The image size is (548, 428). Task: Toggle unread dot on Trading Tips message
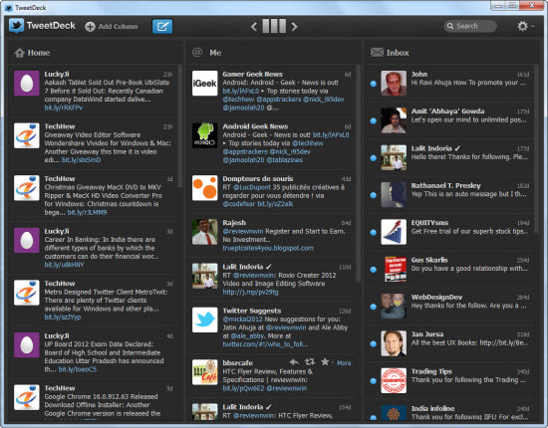374,381
